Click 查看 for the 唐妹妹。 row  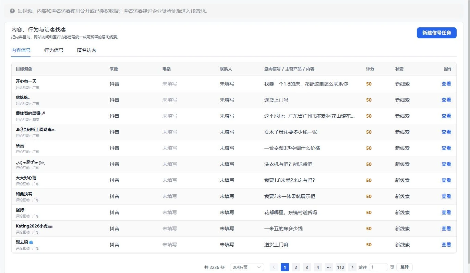[446, 100]
